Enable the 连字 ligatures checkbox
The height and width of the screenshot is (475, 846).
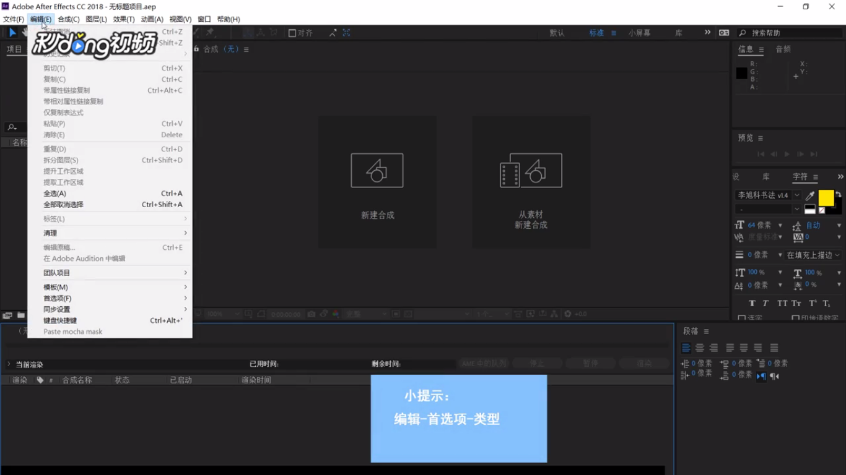(x=741, y=317)
